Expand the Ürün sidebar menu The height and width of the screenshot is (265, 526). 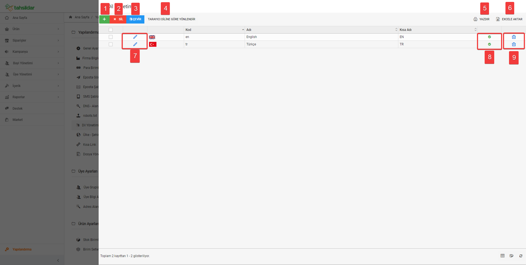pyautogui.click(x=32, y=29)
